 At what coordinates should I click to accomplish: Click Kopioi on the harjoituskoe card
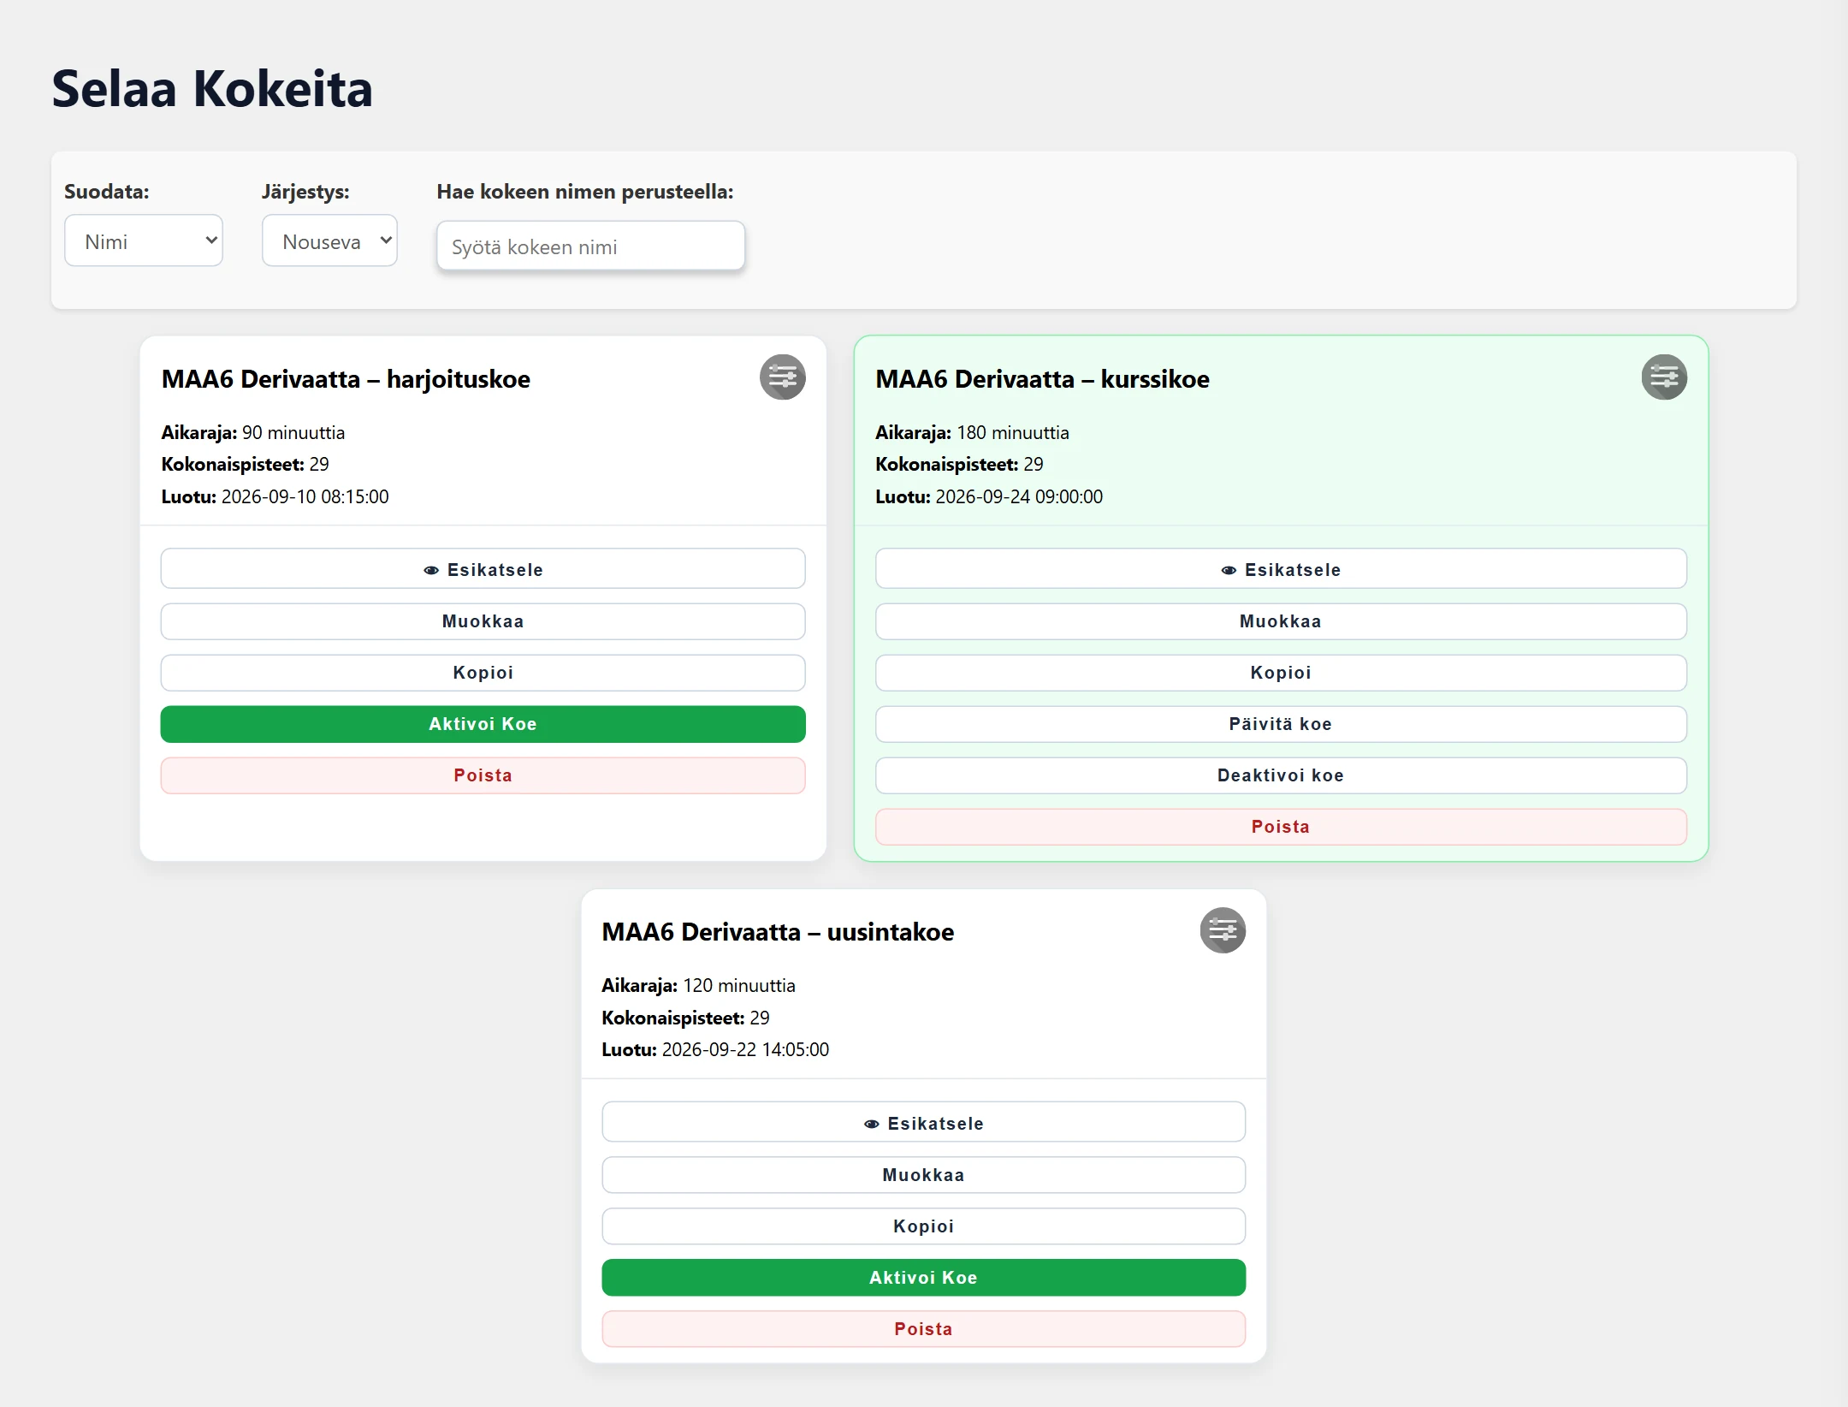[483, 673]
